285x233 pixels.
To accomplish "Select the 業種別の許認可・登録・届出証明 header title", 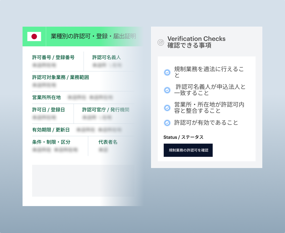I will pyautogui.click(x=93, y=37).
